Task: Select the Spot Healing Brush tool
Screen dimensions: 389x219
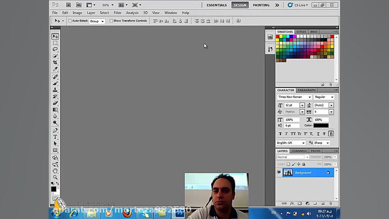Action: point(55,77)
